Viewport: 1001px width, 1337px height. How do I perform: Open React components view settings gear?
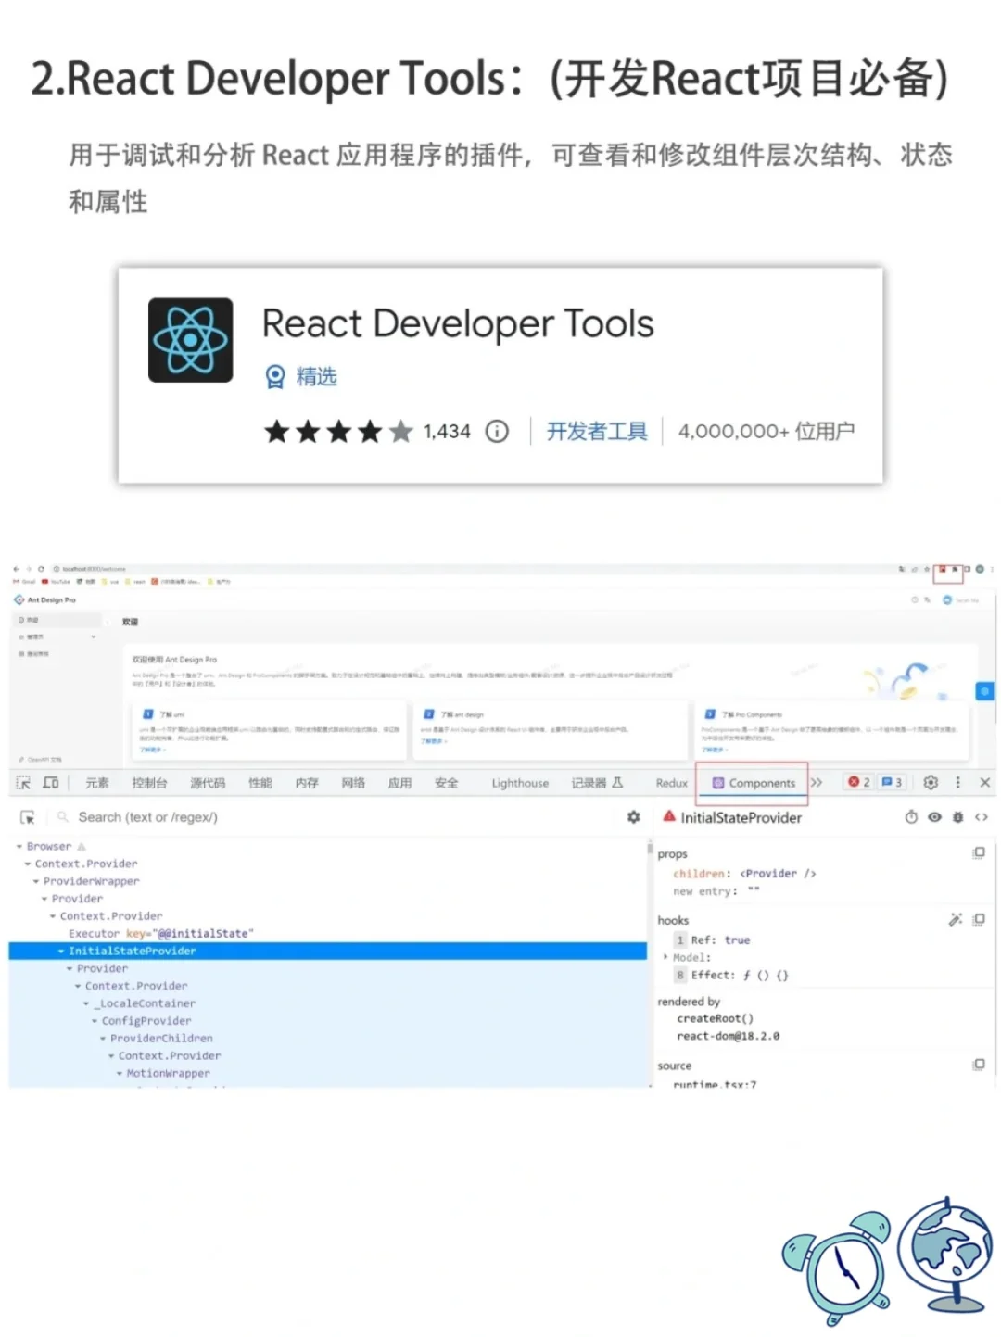point(634,817)
